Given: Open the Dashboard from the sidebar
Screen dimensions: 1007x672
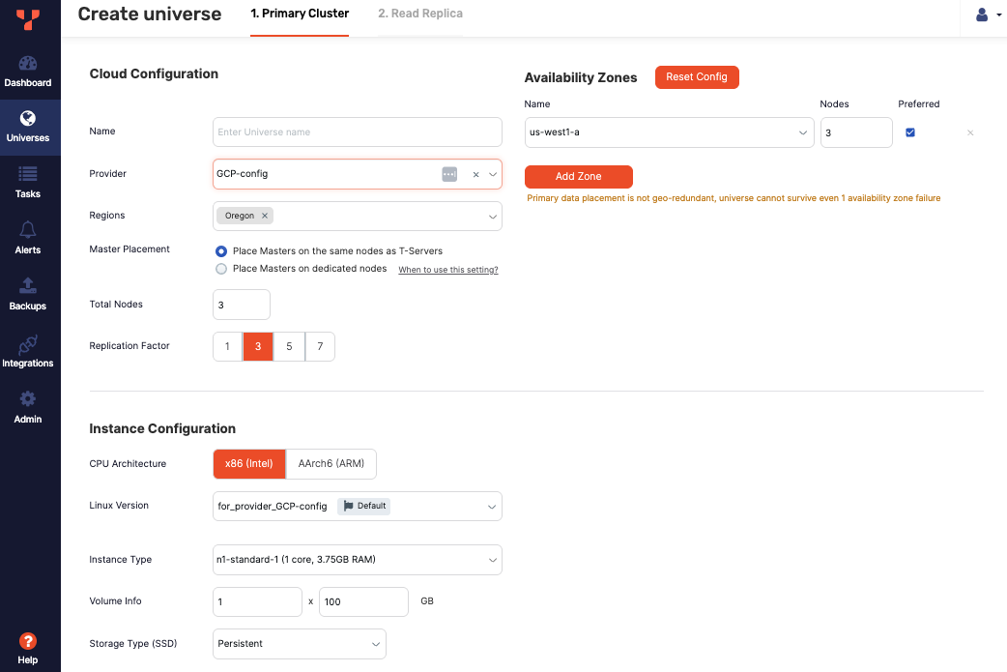Looking at the screenshot, I should pos(29,71).
